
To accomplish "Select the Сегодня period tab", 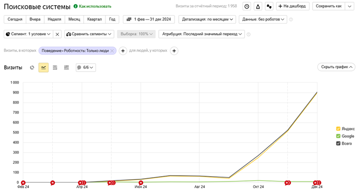I will [x=15, y=19].
